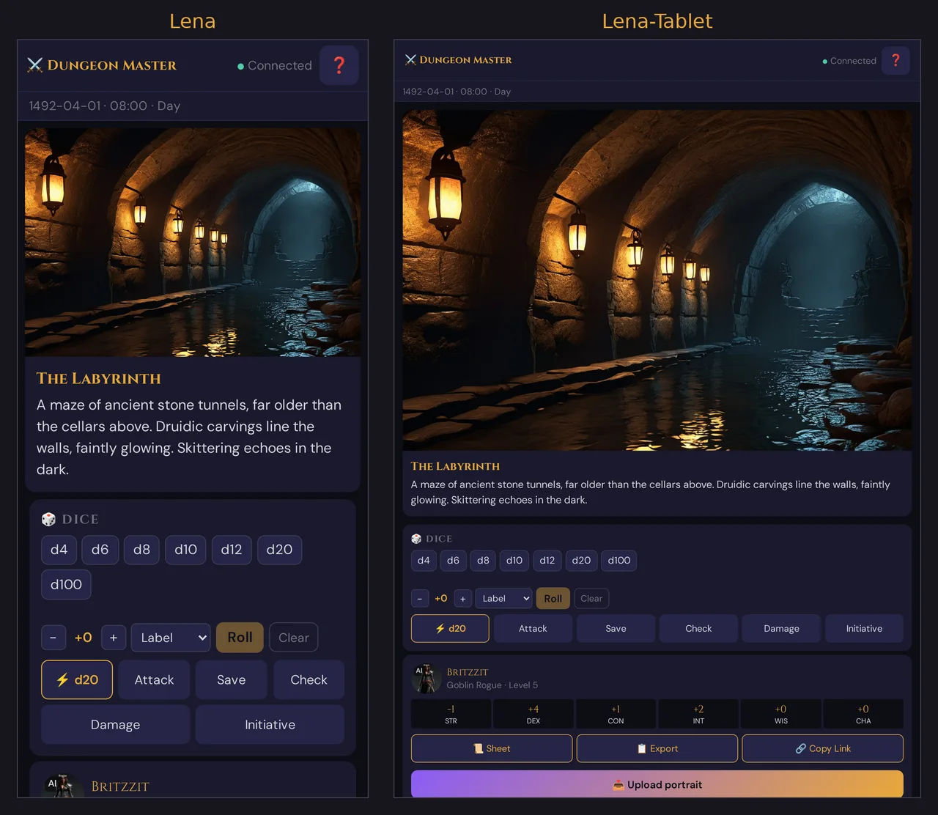Image resolution: width=938 pixels, height=815 pixels.
Task: Select d12 die in Lena panel
Action: 232,550
